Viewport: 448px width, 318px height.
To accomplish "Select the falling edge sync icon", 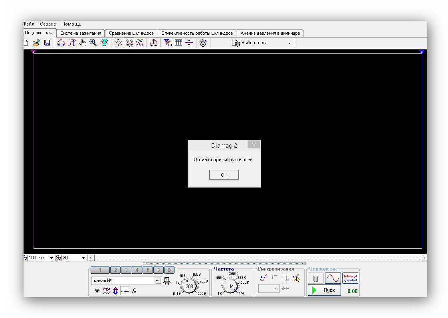I will pos(285,278).
